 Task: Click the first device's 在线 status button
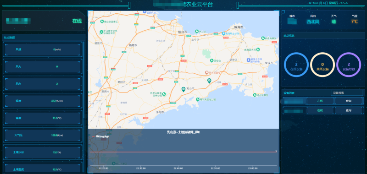point(320,101)
